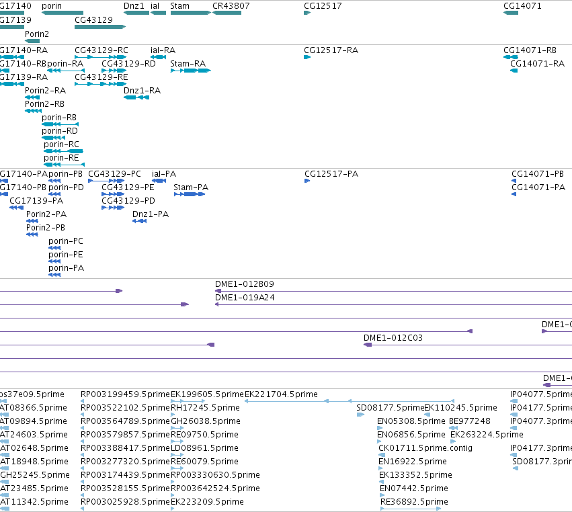Select clone DME1-012C03

tap(468, 345)
